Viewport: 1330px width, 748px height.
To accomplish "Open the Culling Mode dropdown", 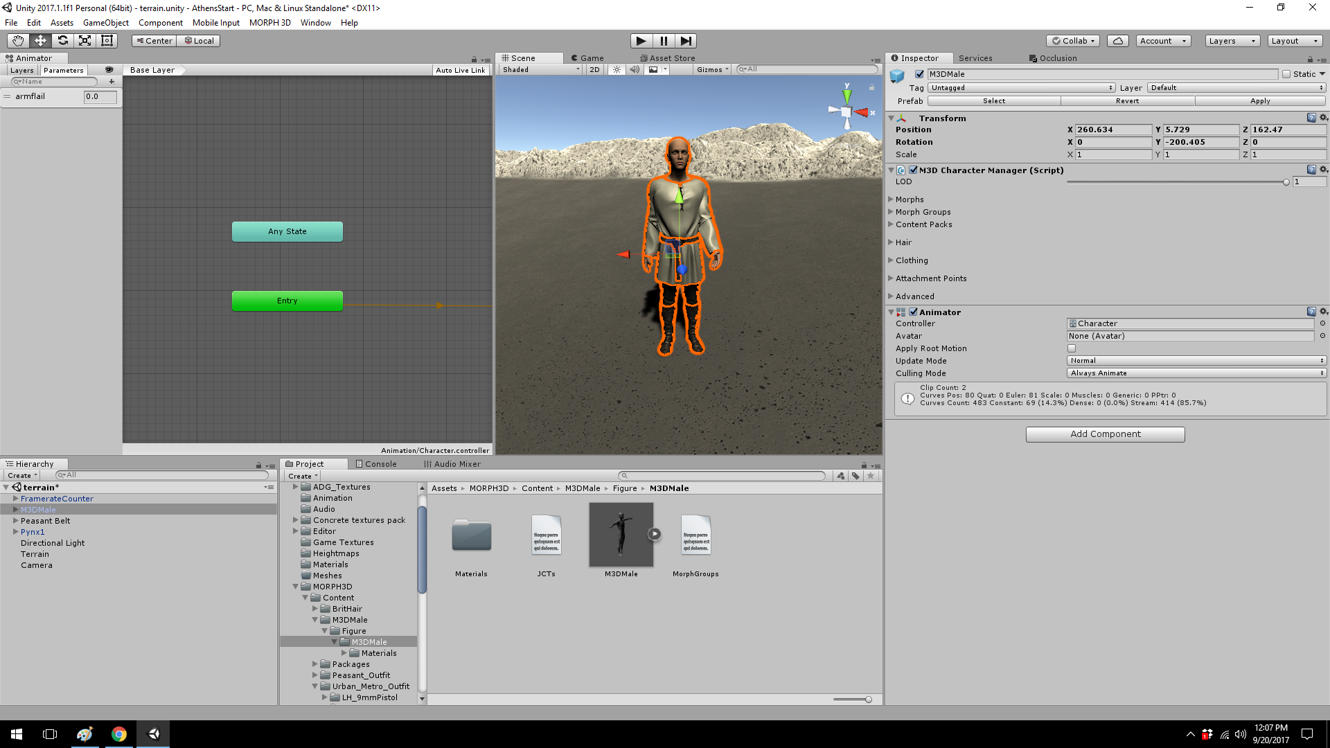I will point(1196,373).
